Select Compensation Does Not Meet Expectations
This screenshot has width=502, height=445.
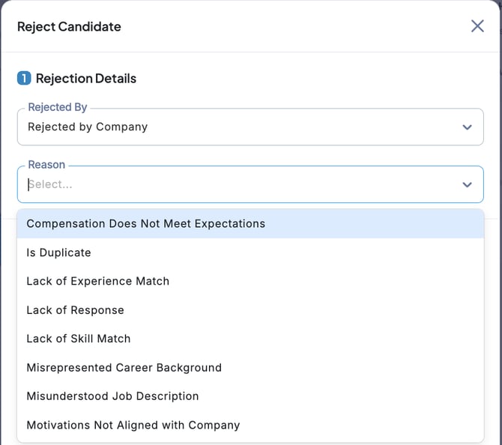coord(146,223)
